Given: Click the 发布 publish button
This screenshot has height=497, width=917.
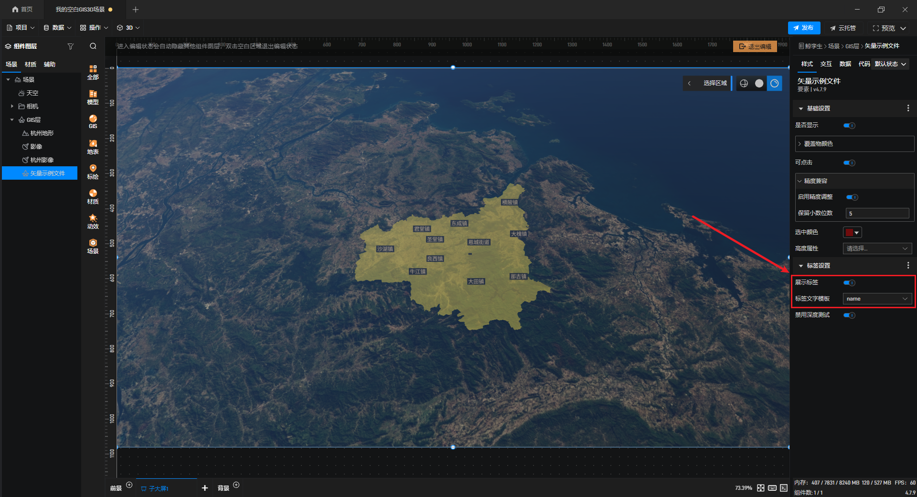Looking at the screenshot, I should coord(804,28).
